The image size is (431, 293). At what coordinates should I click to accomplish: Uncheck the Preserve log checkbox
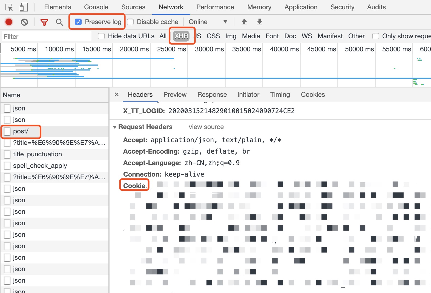(78, 22)
